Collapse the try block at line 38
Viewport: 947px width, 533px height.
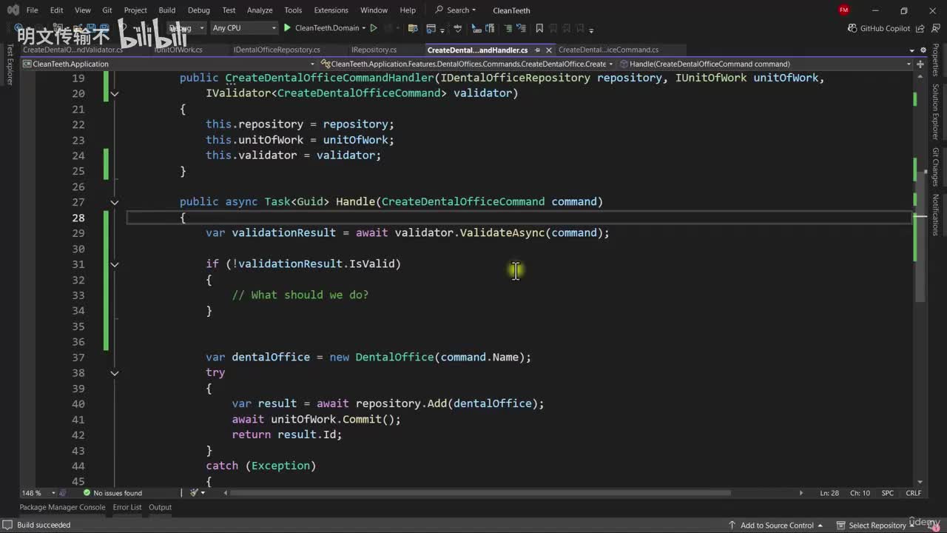(115, 373)
